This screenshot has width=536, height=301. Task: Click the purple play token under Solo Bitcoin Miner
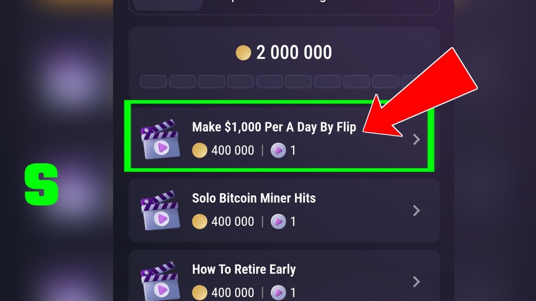click(278, 222)
